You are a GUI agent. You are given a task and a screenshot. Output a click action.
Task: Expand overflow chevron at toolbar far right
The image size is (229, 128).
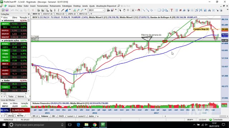pos(228,10)
